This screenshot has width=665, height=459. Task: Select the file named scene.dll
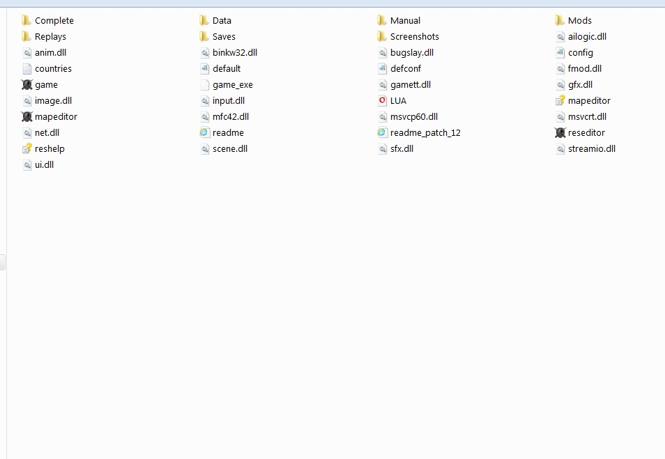[224, 149]
